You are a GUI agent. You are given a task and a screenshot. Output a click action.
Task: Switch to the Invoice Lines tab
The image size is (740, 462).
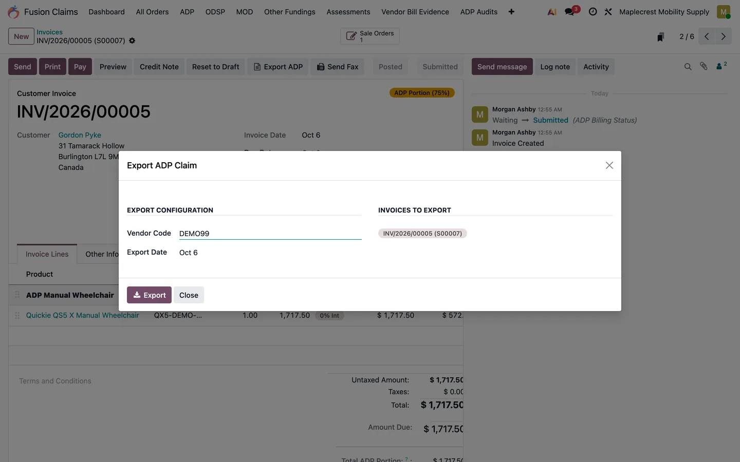(47, 254)
